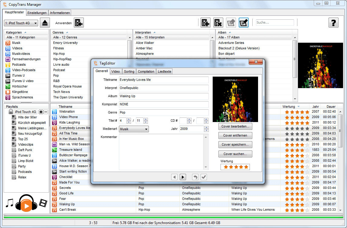The height and width of the screenshot is (228, 347).
Task: Switch to the Einstellungen tab
Action: pyautogui.click(x=37, y=13)
